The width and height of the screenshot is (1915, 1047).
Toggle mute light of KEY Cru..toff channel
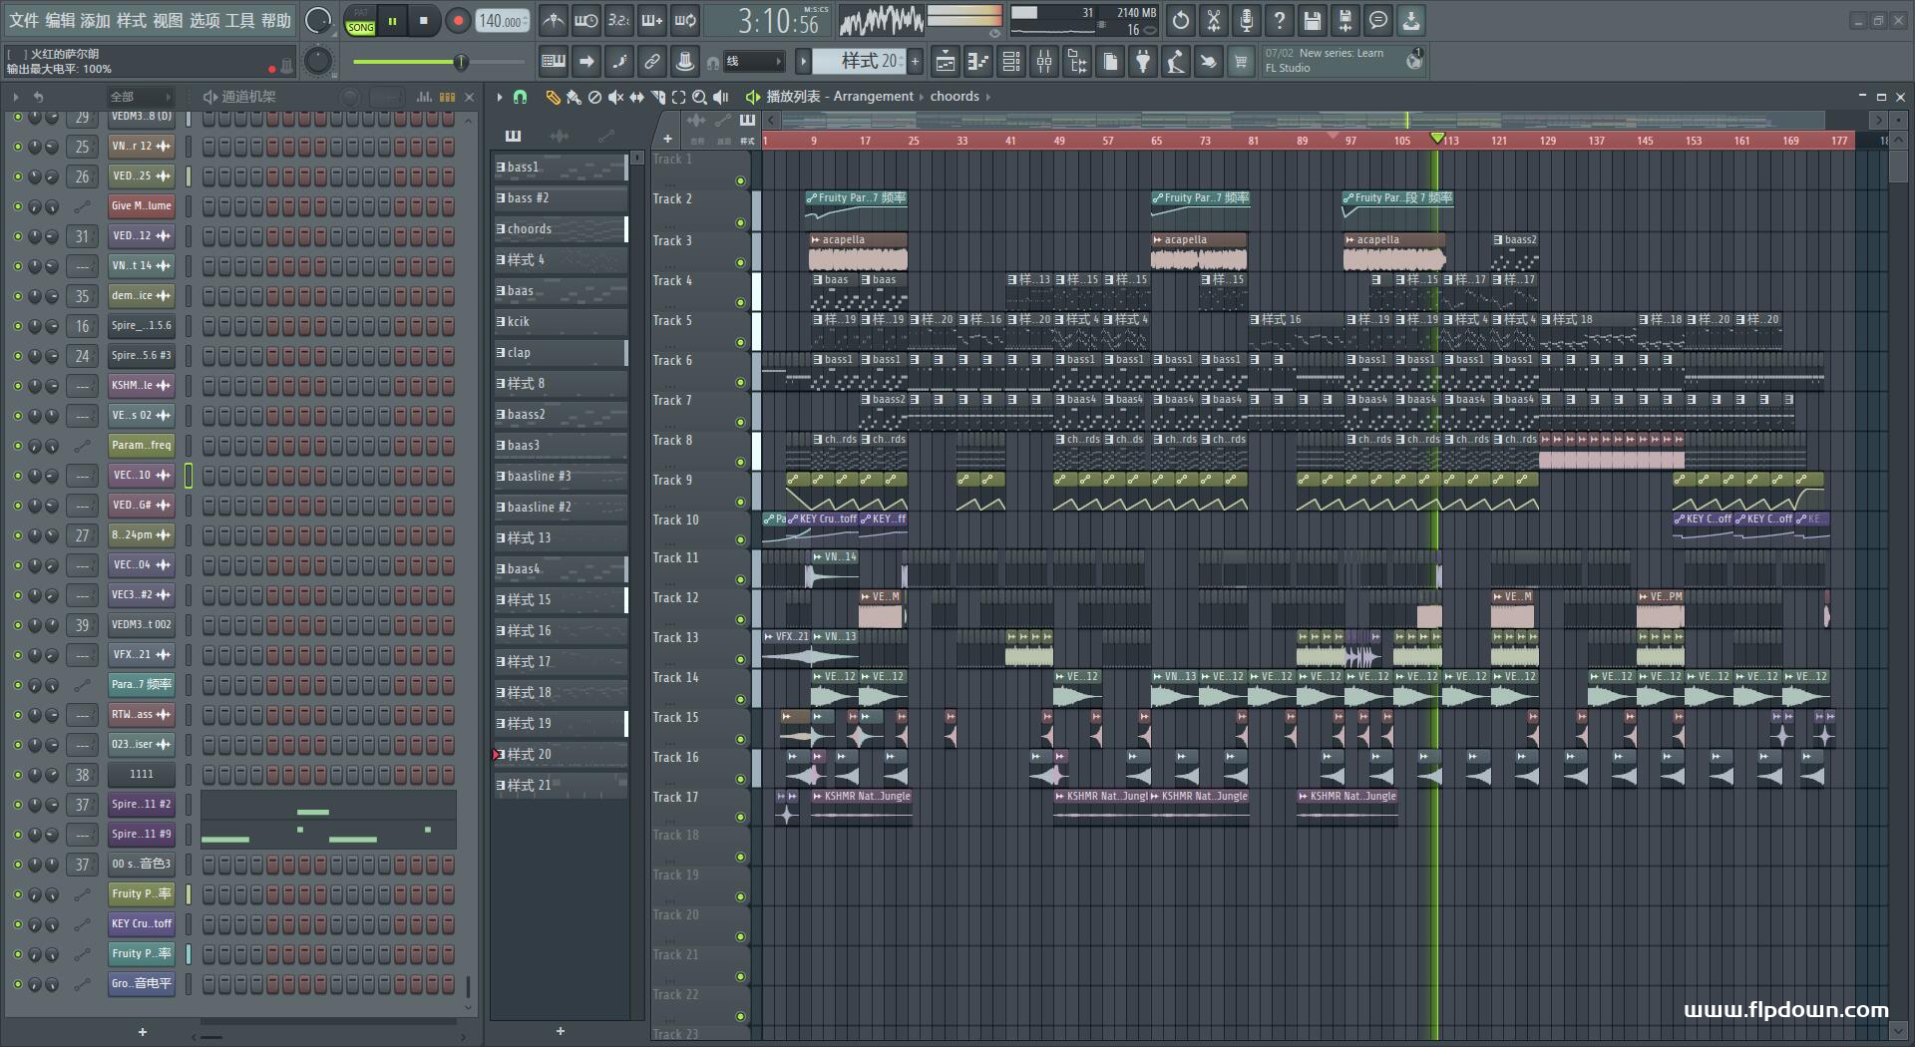(x=17, y=924)
